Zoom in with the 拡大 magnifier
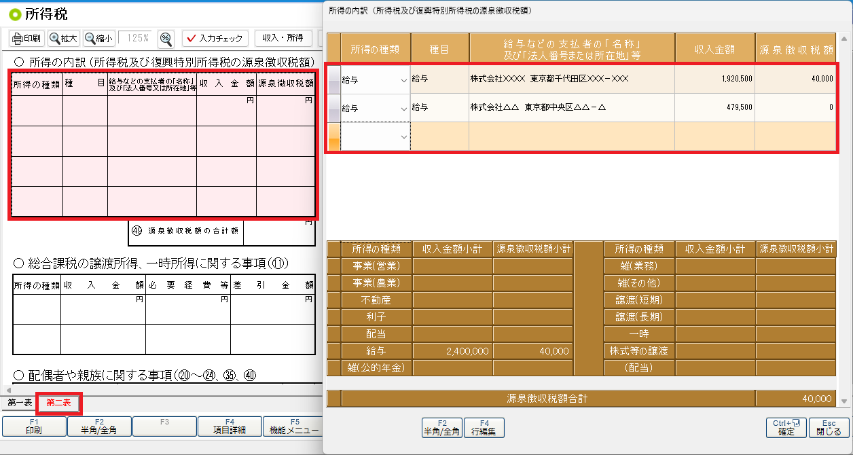 click(64, 38)
